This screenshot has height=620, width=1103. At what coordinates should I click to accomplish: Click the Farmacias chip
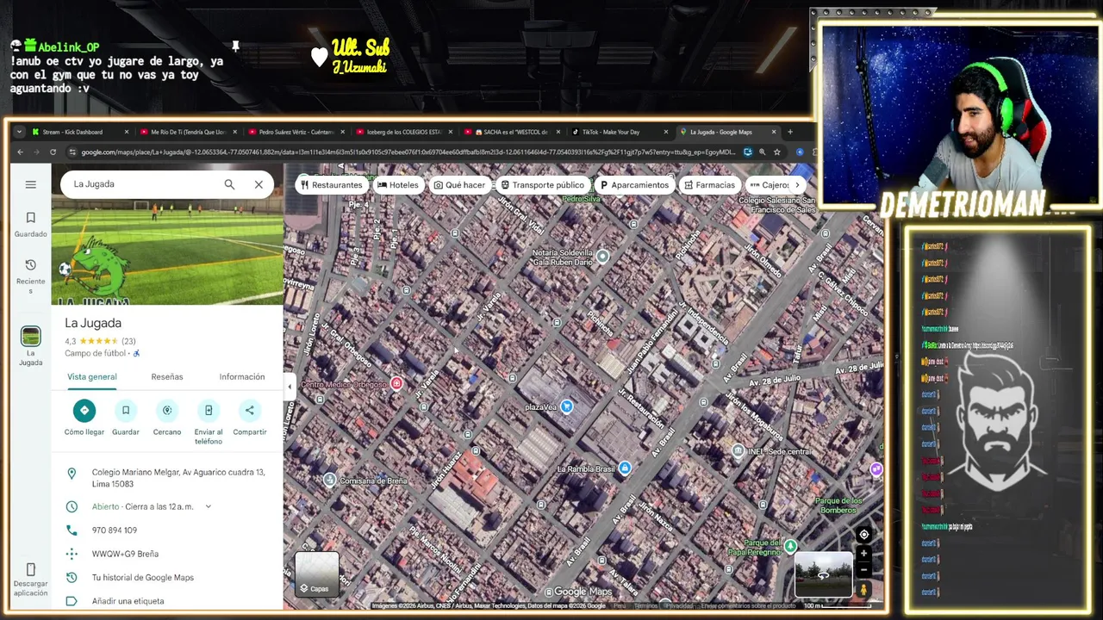709,185
